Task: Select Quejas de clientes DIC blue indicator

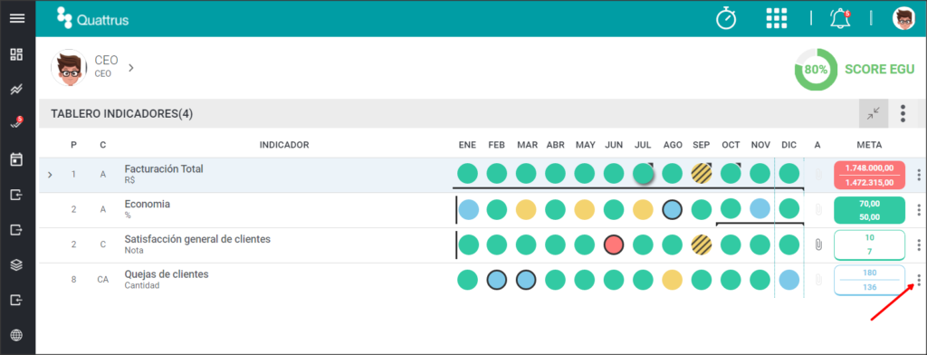Action: [789, 280]
